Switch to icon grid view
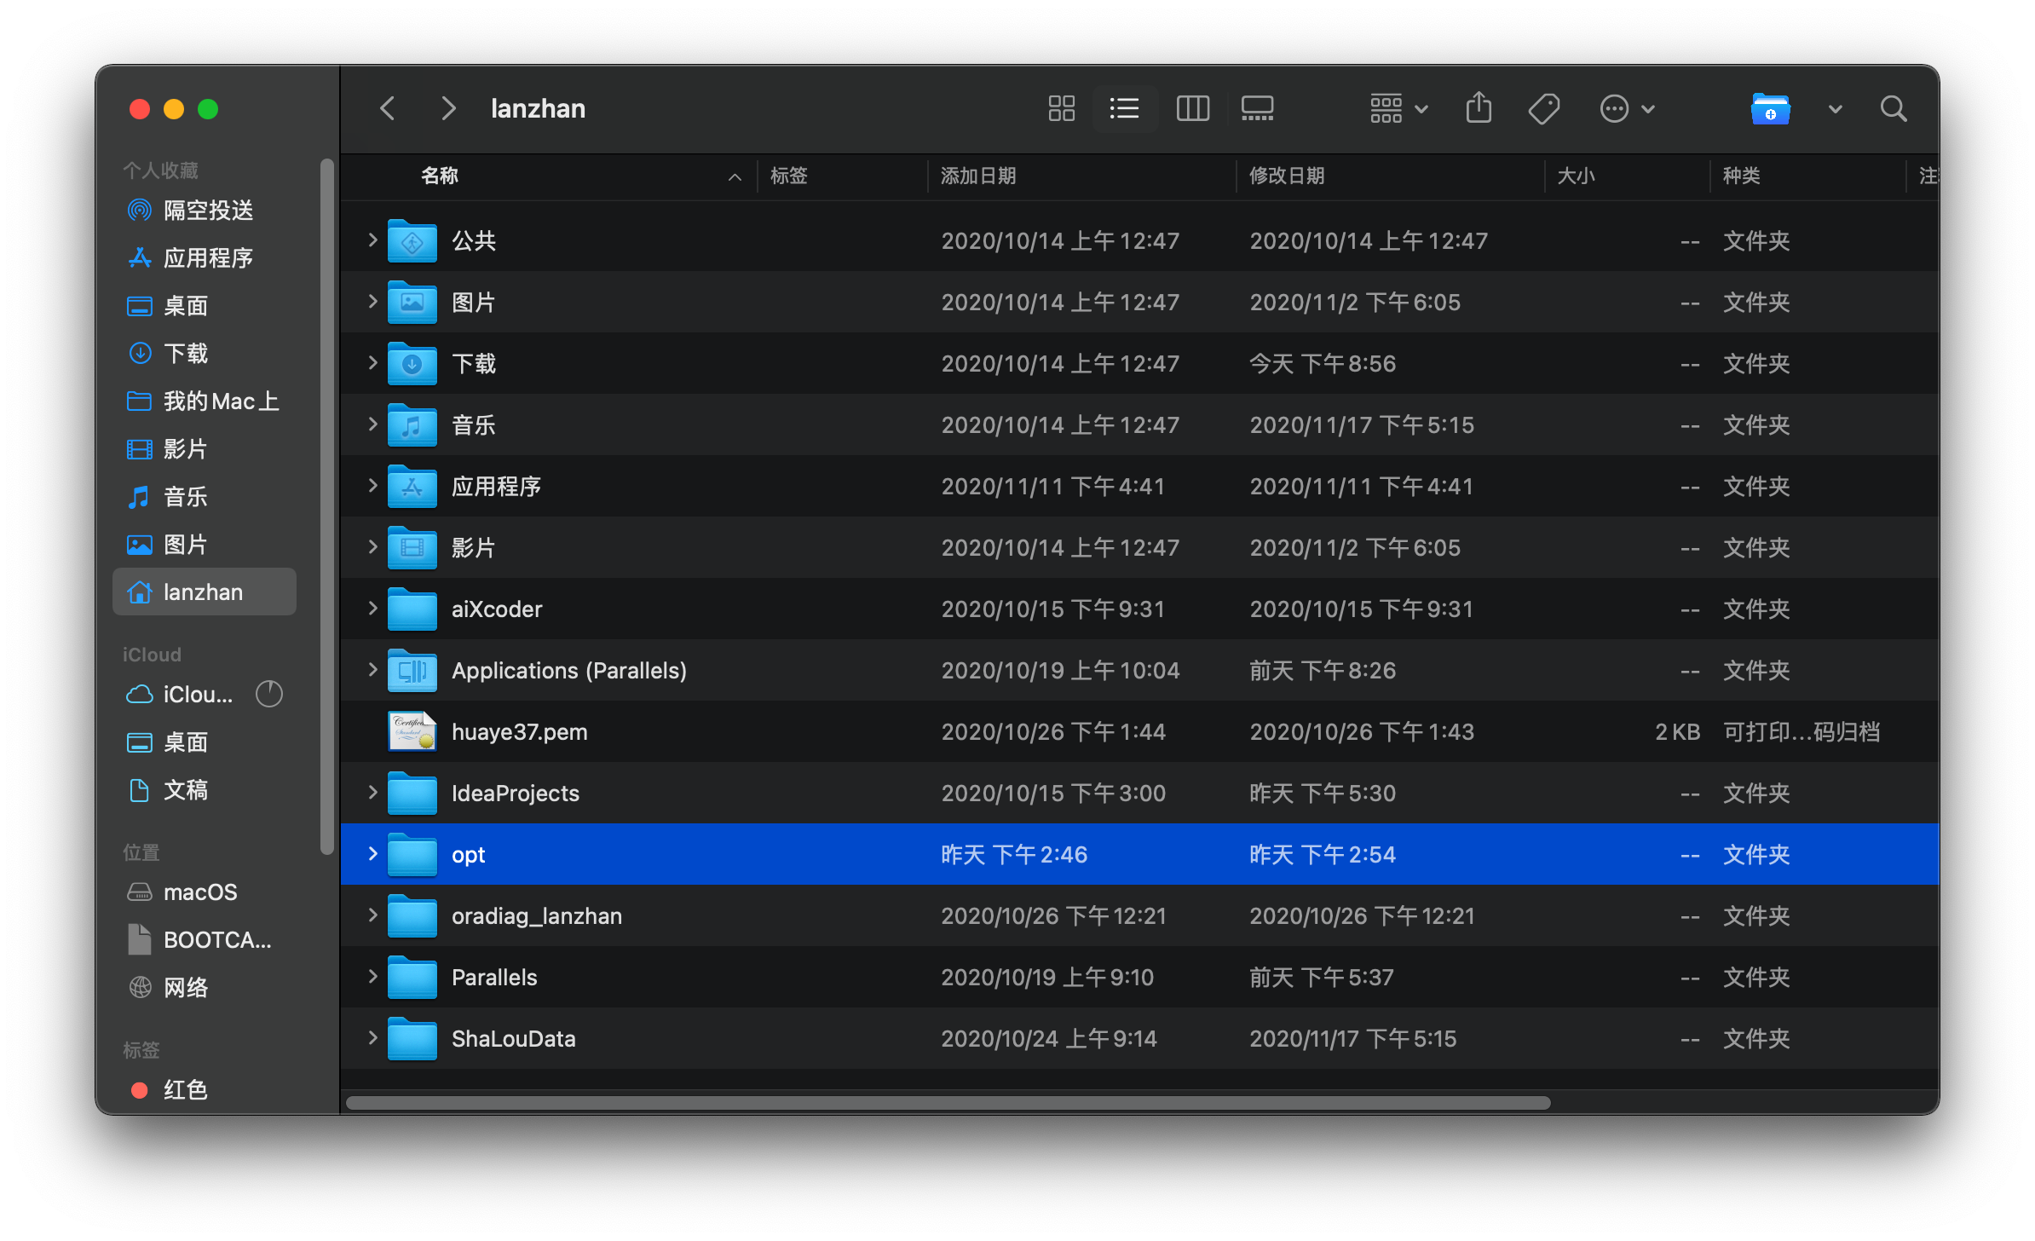The height and width of the screenshot is (1241, 2035). click(1061, 108)
